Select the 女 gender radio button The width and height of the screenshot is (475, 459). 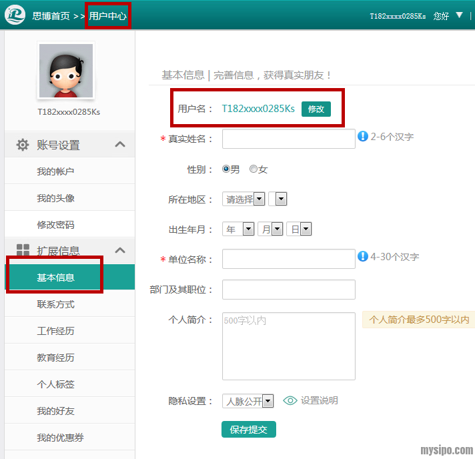point(254,169)
